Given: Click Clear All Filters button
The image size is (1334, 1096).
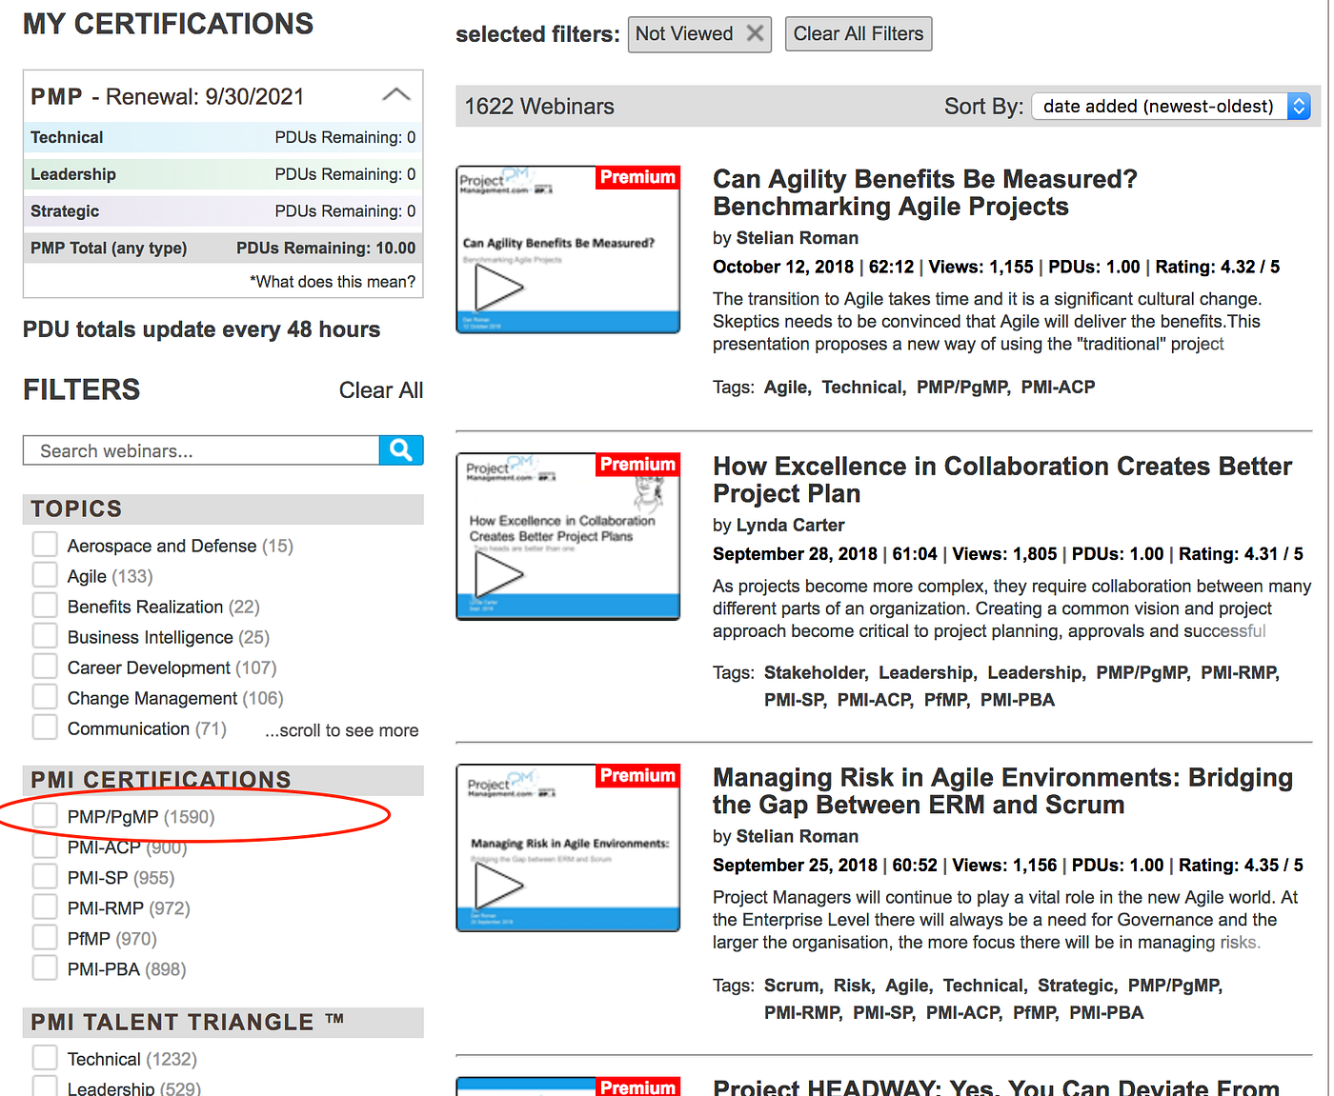Looking at the screenshot, I should (858, 33).
